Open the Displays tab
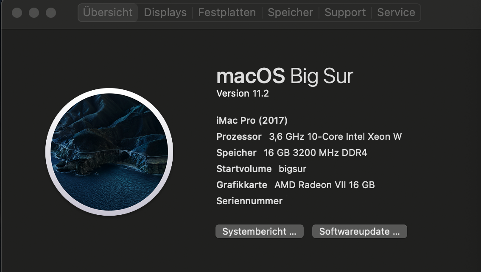 (x=165, y=13)
